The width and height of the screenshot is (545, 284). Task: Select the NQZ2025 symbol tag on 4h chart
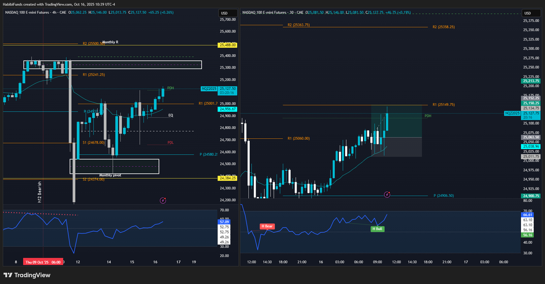pos(208,89)
